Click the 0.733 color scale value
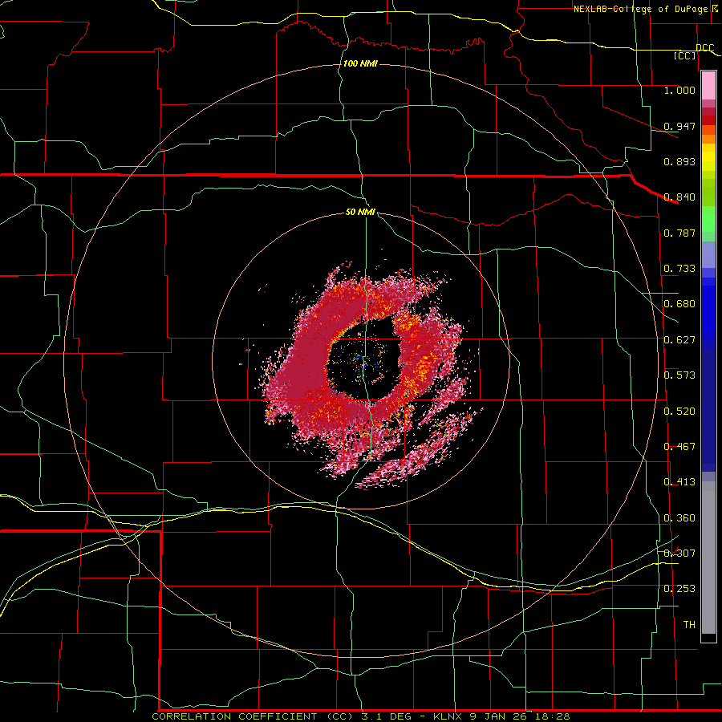Screen dimensions: 722x722 point(679,269)
